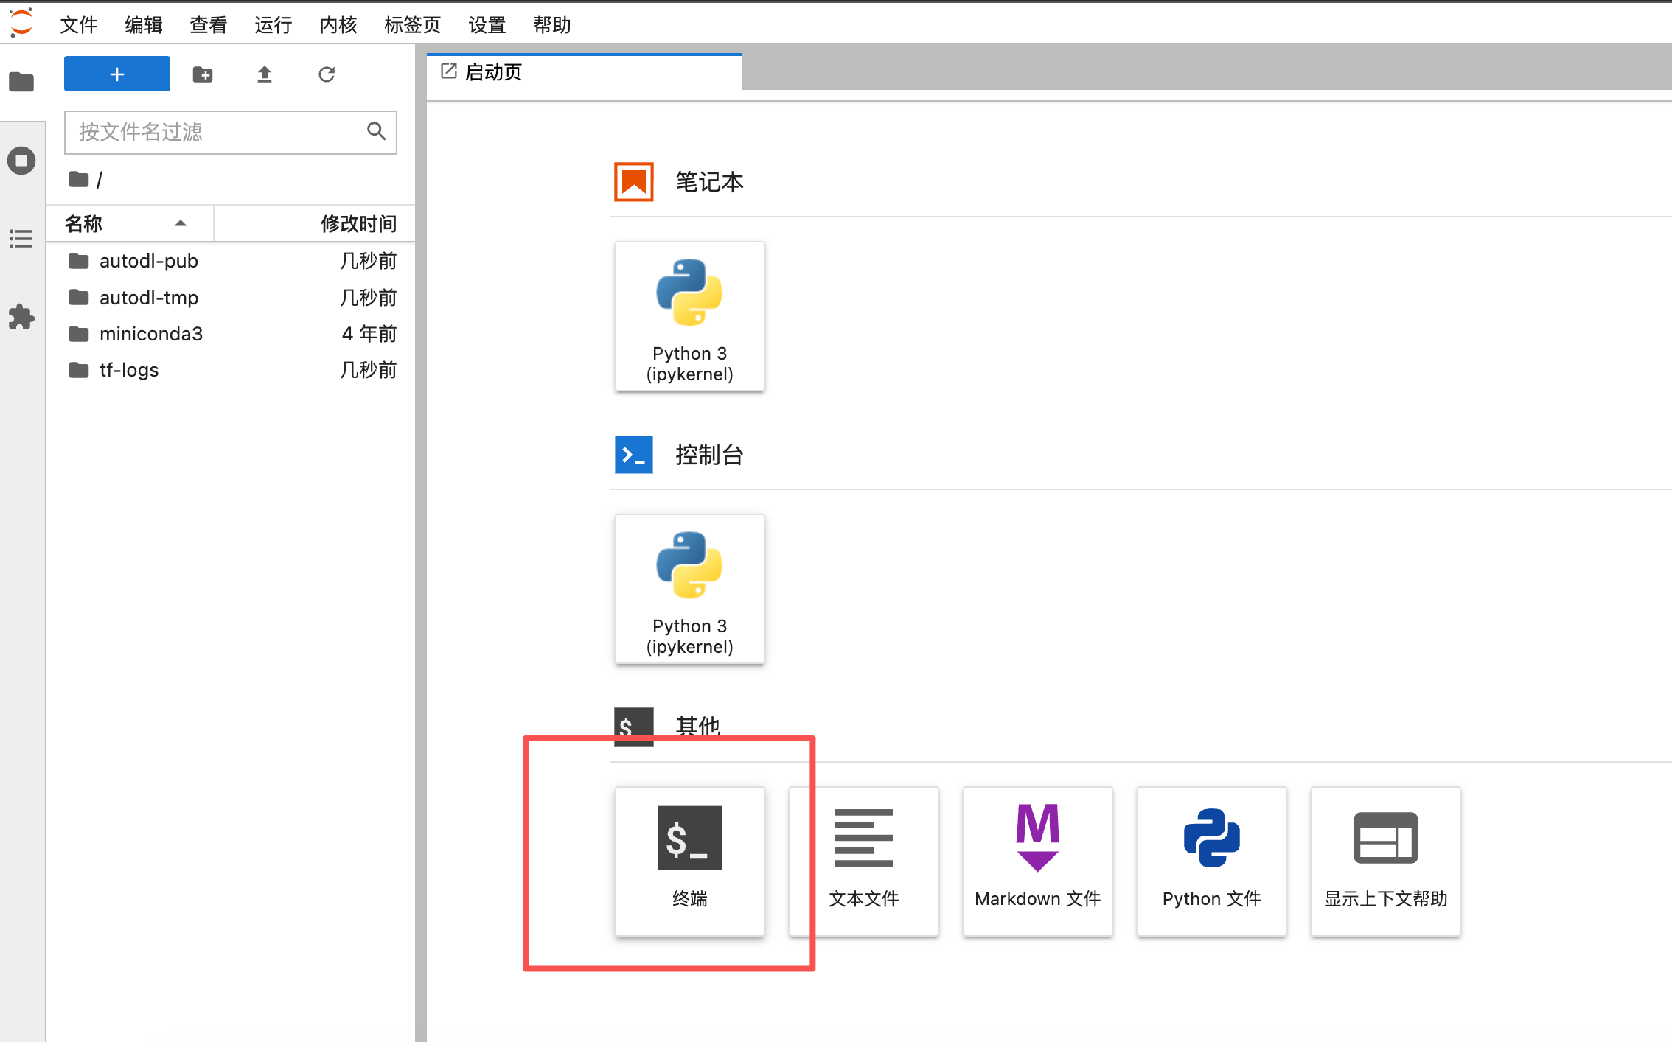Launch Python 3 console
This screenshot has width=1672, height=1042.
[x=689, y=590]
